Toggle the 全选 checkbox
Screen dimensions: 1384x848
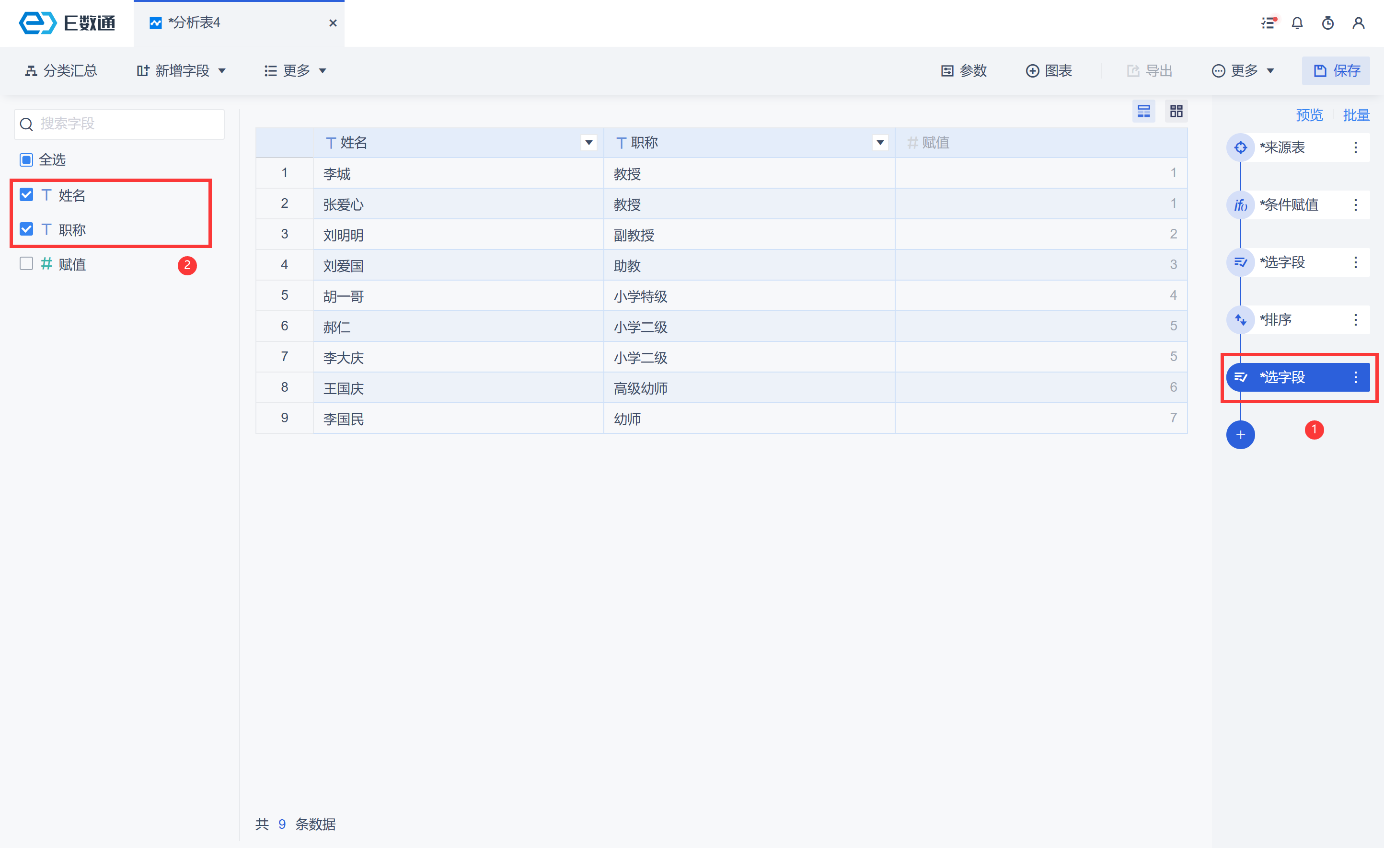[26, 160]
